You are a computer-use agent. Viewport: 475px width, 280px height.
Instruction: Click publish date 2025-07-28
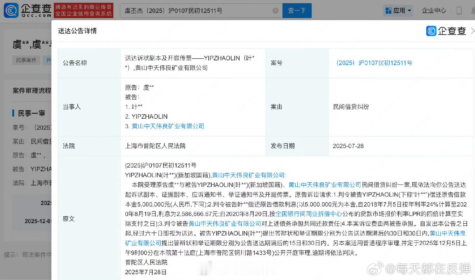pyautogui.click(x=348, y=146)
